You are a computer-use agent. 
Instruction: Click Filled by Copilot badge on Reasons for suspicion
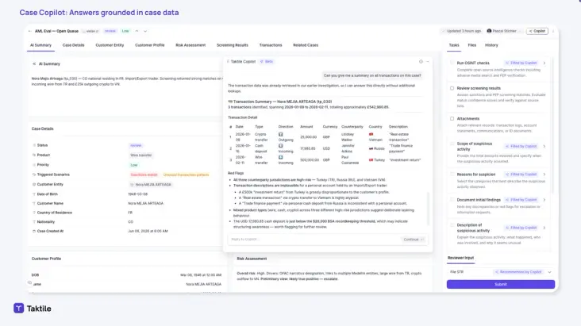coord(521,175)
